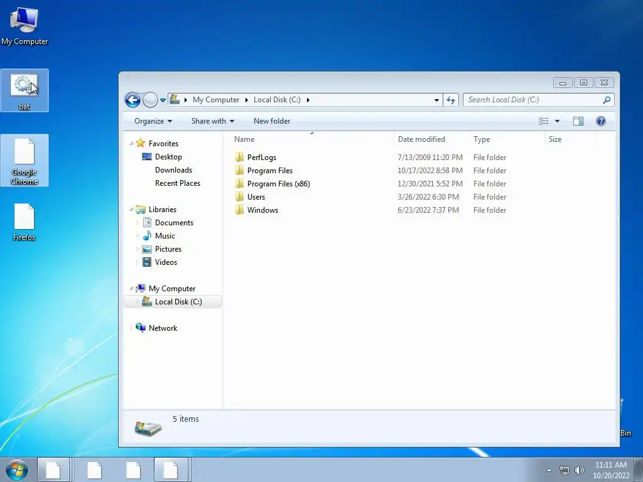Click the volume speaker tray icon
This screenshot has height=482, width=643.
tap(580, 470)
